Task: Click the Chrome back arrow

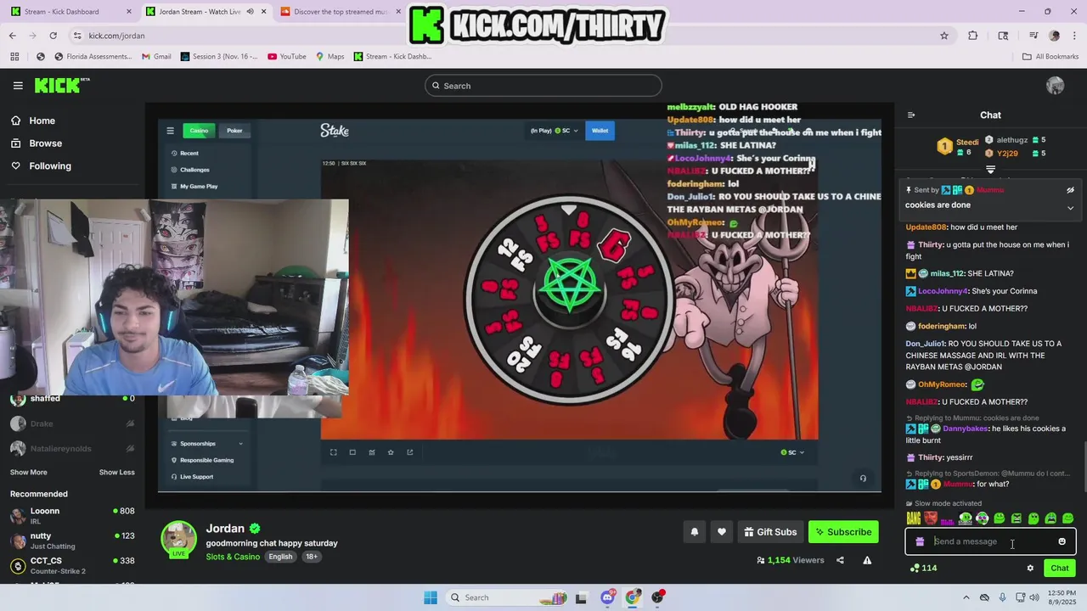Action: pyautogui.click(x=12, y=36)
